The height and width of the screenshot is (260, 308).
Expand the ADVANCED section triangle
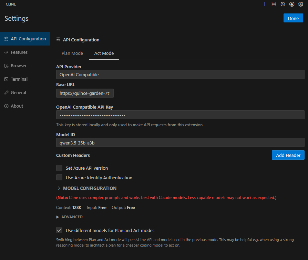click(58, 217)
